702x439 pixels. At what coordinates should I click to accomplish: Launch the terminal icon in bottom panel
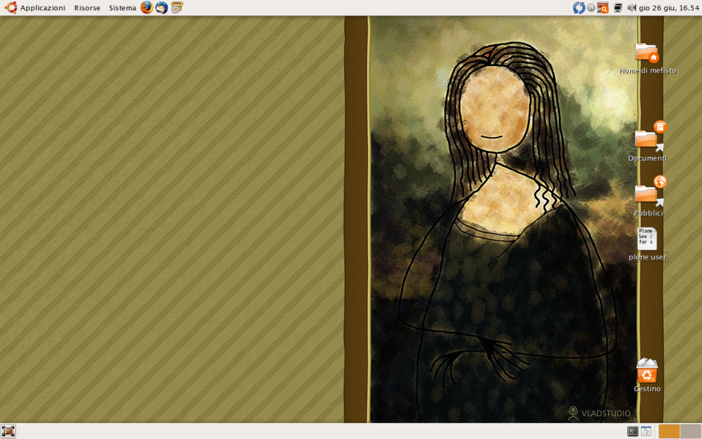click(x=632, y=431)
